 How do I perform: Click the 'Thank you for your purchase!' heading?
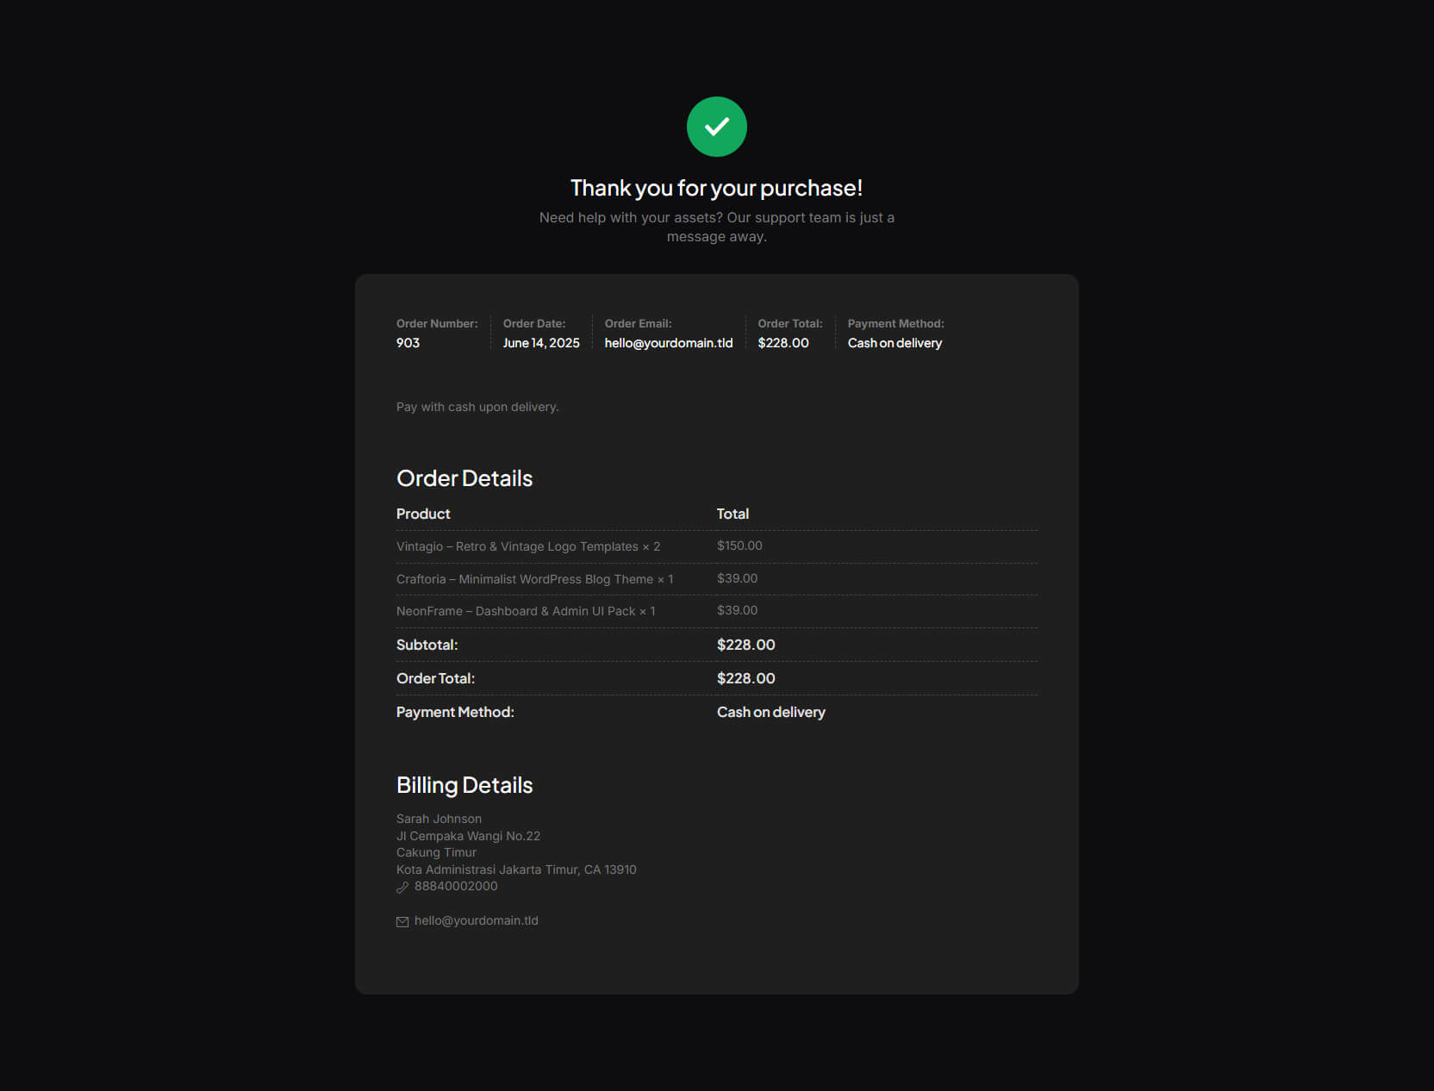[x=716, y=188]
